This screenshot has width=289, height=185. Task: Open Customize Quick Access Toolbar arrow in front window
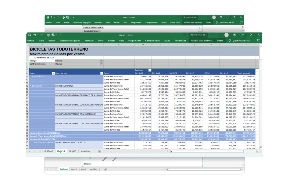(x=60, y=35)
